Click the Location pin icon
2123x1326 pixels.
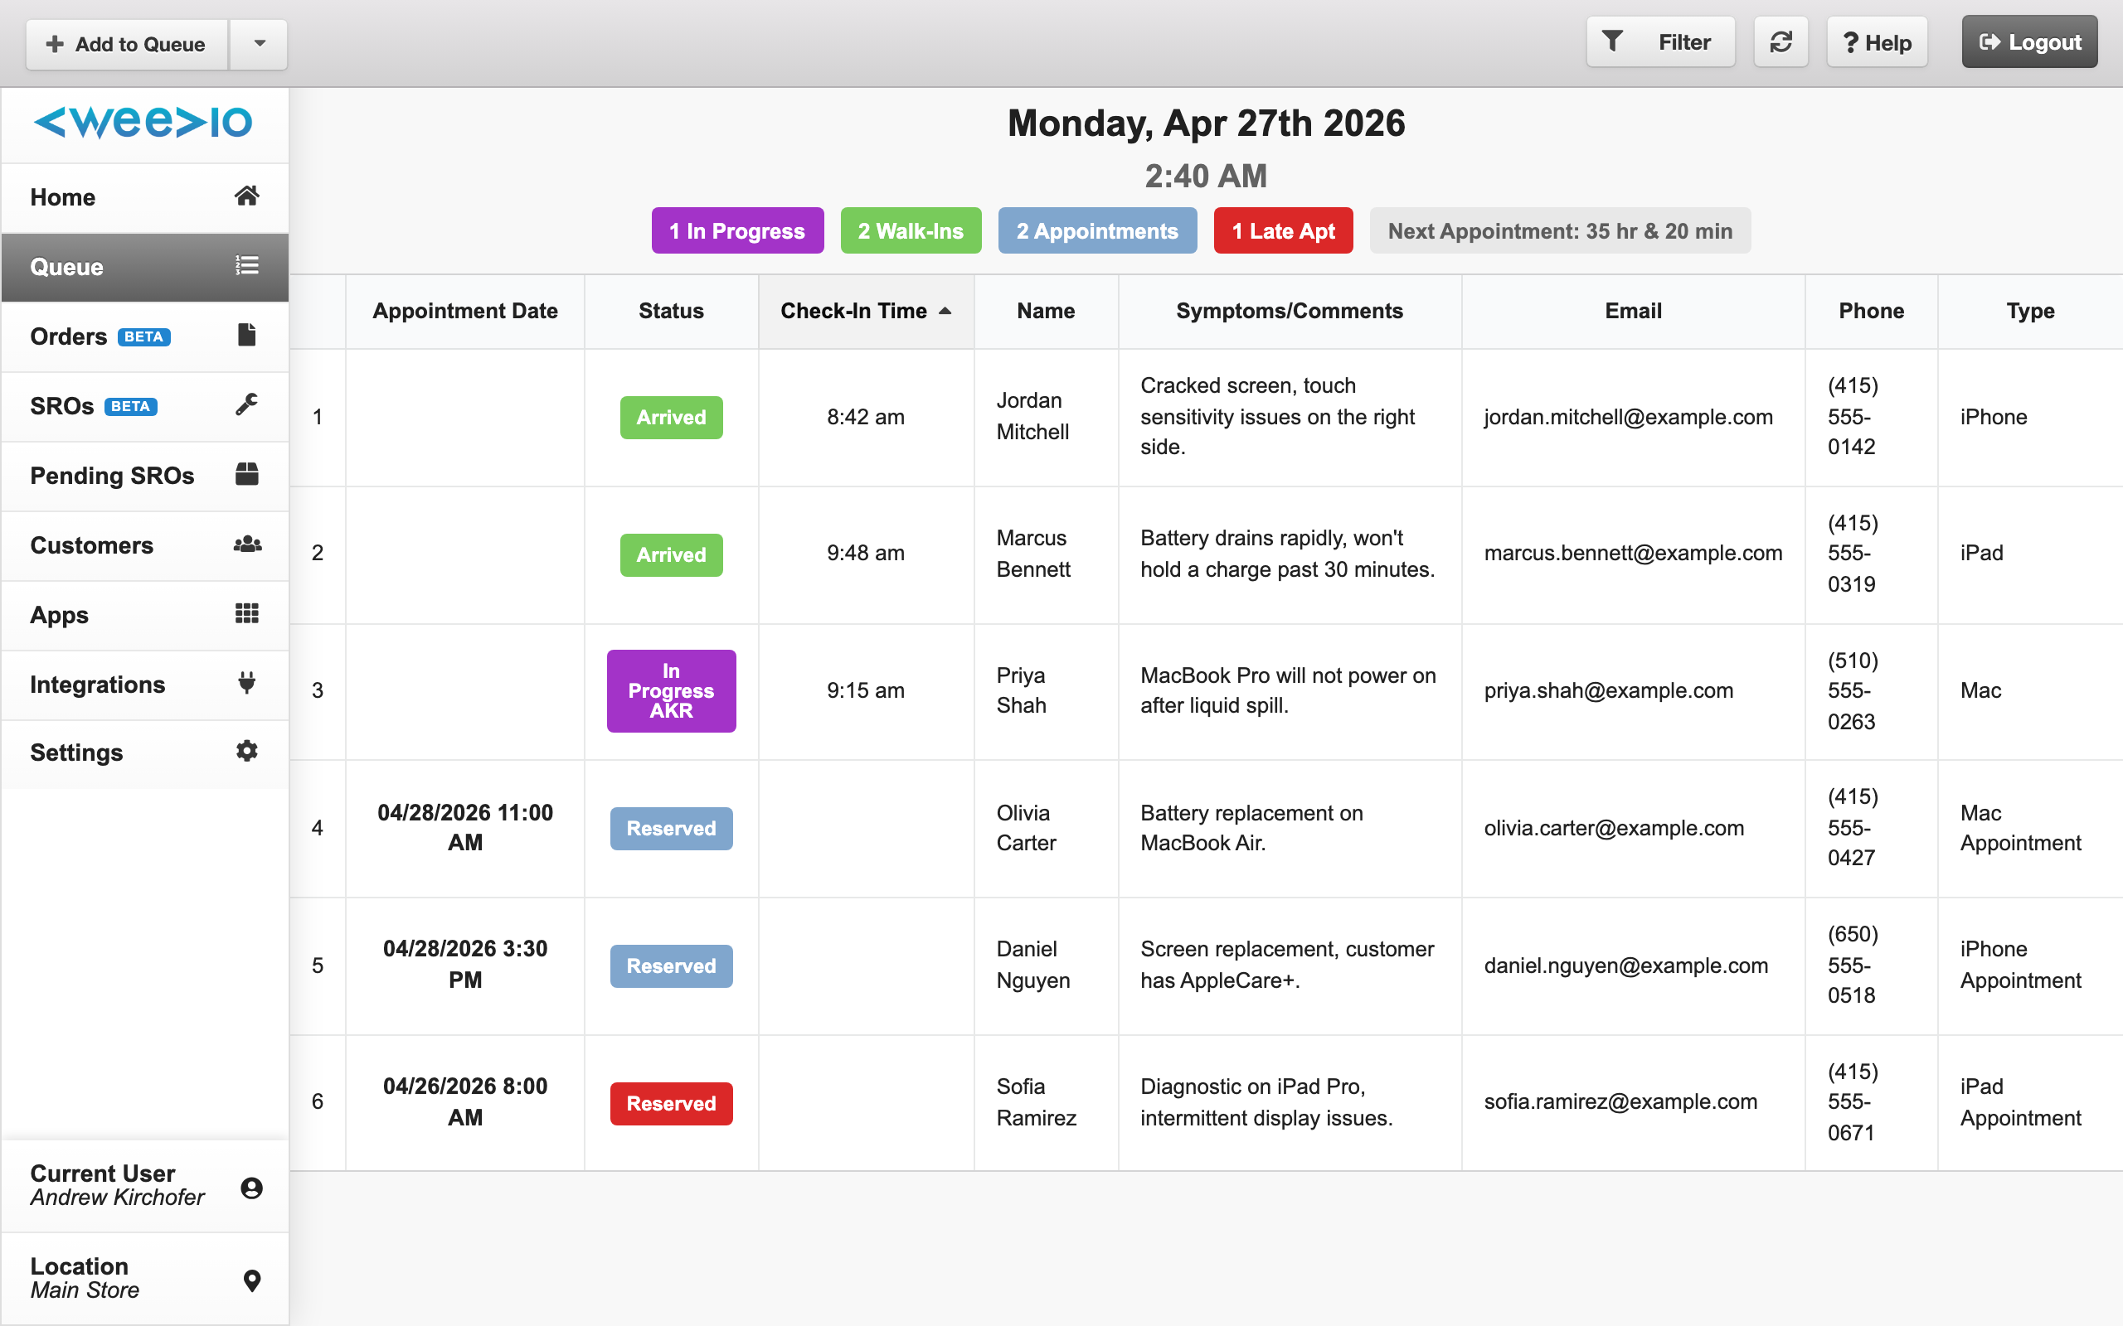point(252,1280)
